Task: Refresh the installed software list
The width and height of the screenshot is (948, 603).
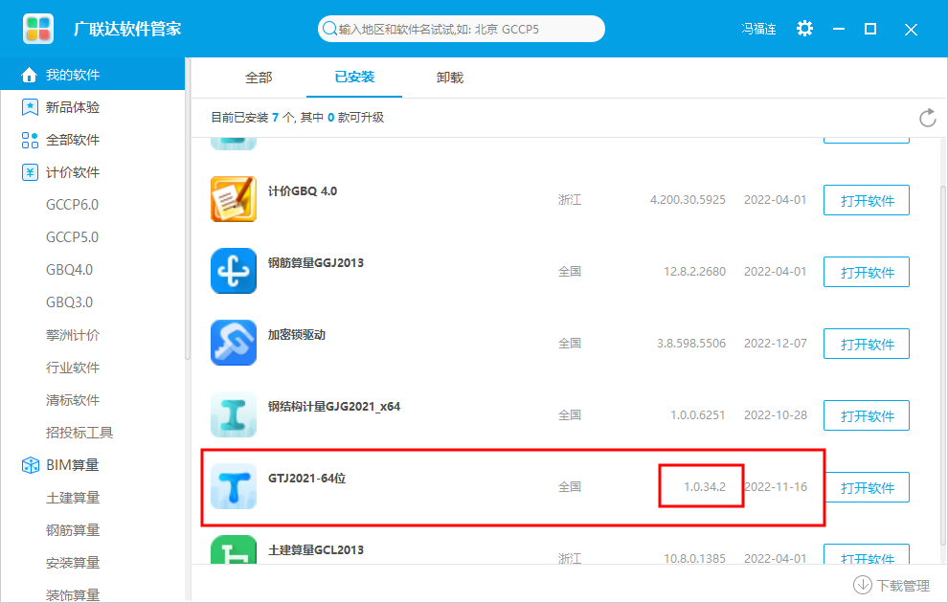Action: [928, 118]
